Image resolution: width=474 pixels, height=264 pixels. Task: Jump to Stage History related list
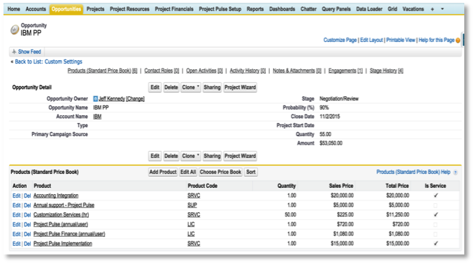[387, 71]
